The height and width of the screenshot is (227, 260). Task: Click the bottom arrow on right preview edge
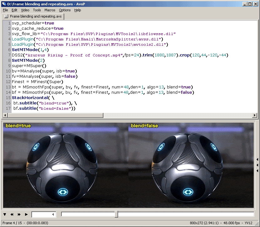pyautogui.click(x=257, y=171)
